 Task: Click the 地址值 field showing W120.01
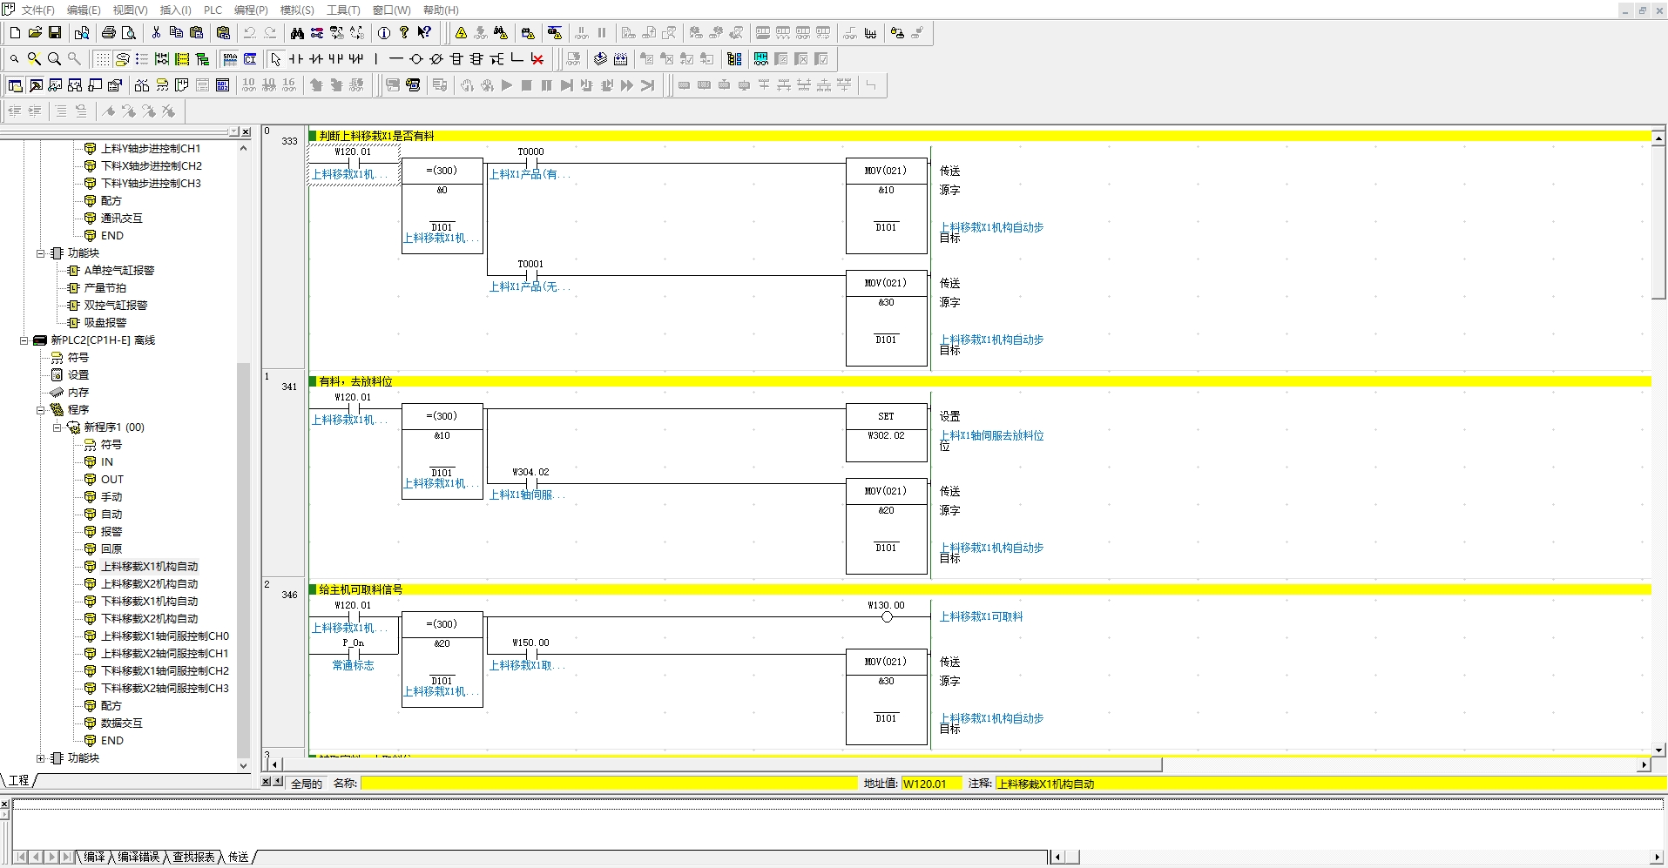tap(931, 784)
